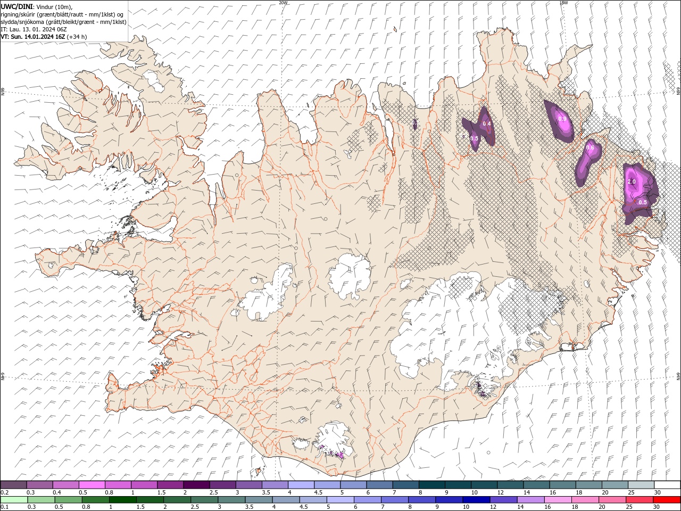Select the white top-row swatch at 30

tap(667, 485)
